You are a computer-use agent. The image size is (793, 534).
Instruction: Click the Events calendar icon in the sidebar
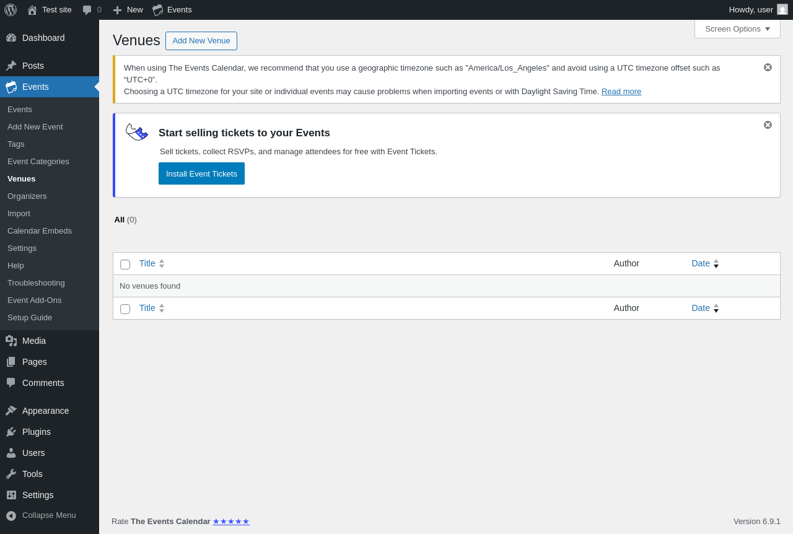pos(11,87)
